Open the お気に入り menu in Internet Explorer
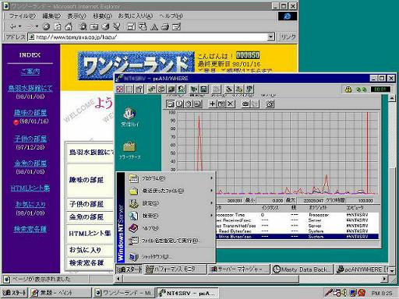The width and height of the screenshot is (399, 299). tap(136, 16)
